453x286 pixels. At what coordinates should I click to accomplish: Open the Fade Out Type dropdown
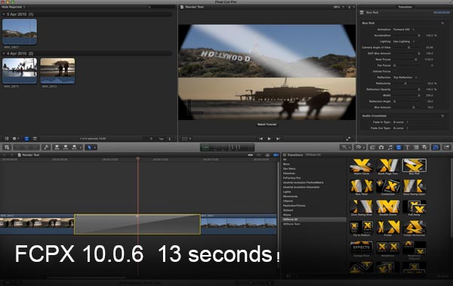(401, 128)
